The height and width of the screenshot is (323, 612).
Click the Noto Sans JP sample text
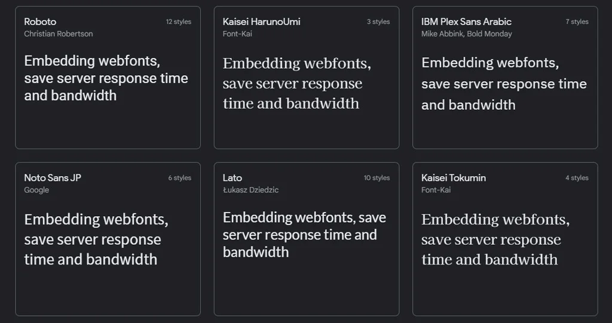[96, 239]
